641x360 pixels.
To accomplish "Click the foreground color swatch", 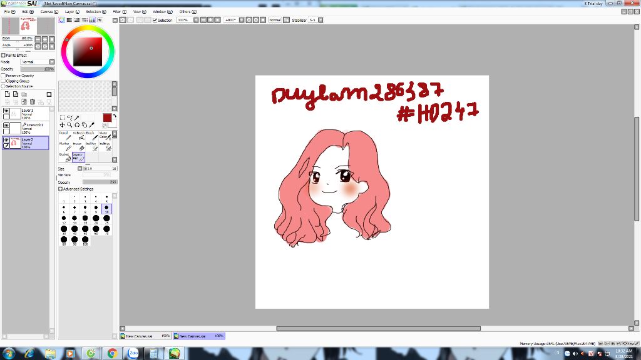I will coord(107,118).
